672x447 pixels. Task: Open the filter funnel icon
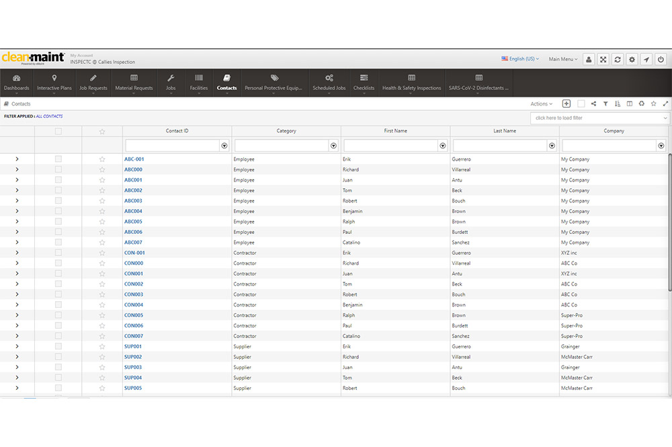point(605,104)
